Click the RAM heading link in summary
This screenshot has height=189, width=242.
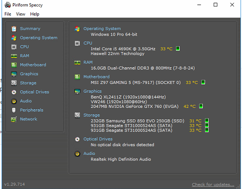[x=88, y=62]
